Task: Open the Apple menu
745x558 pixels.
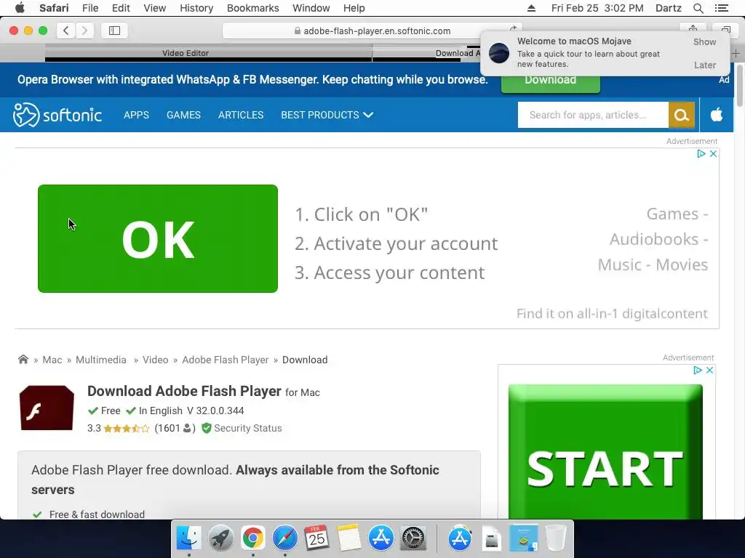Action: [x=20, y=8]
